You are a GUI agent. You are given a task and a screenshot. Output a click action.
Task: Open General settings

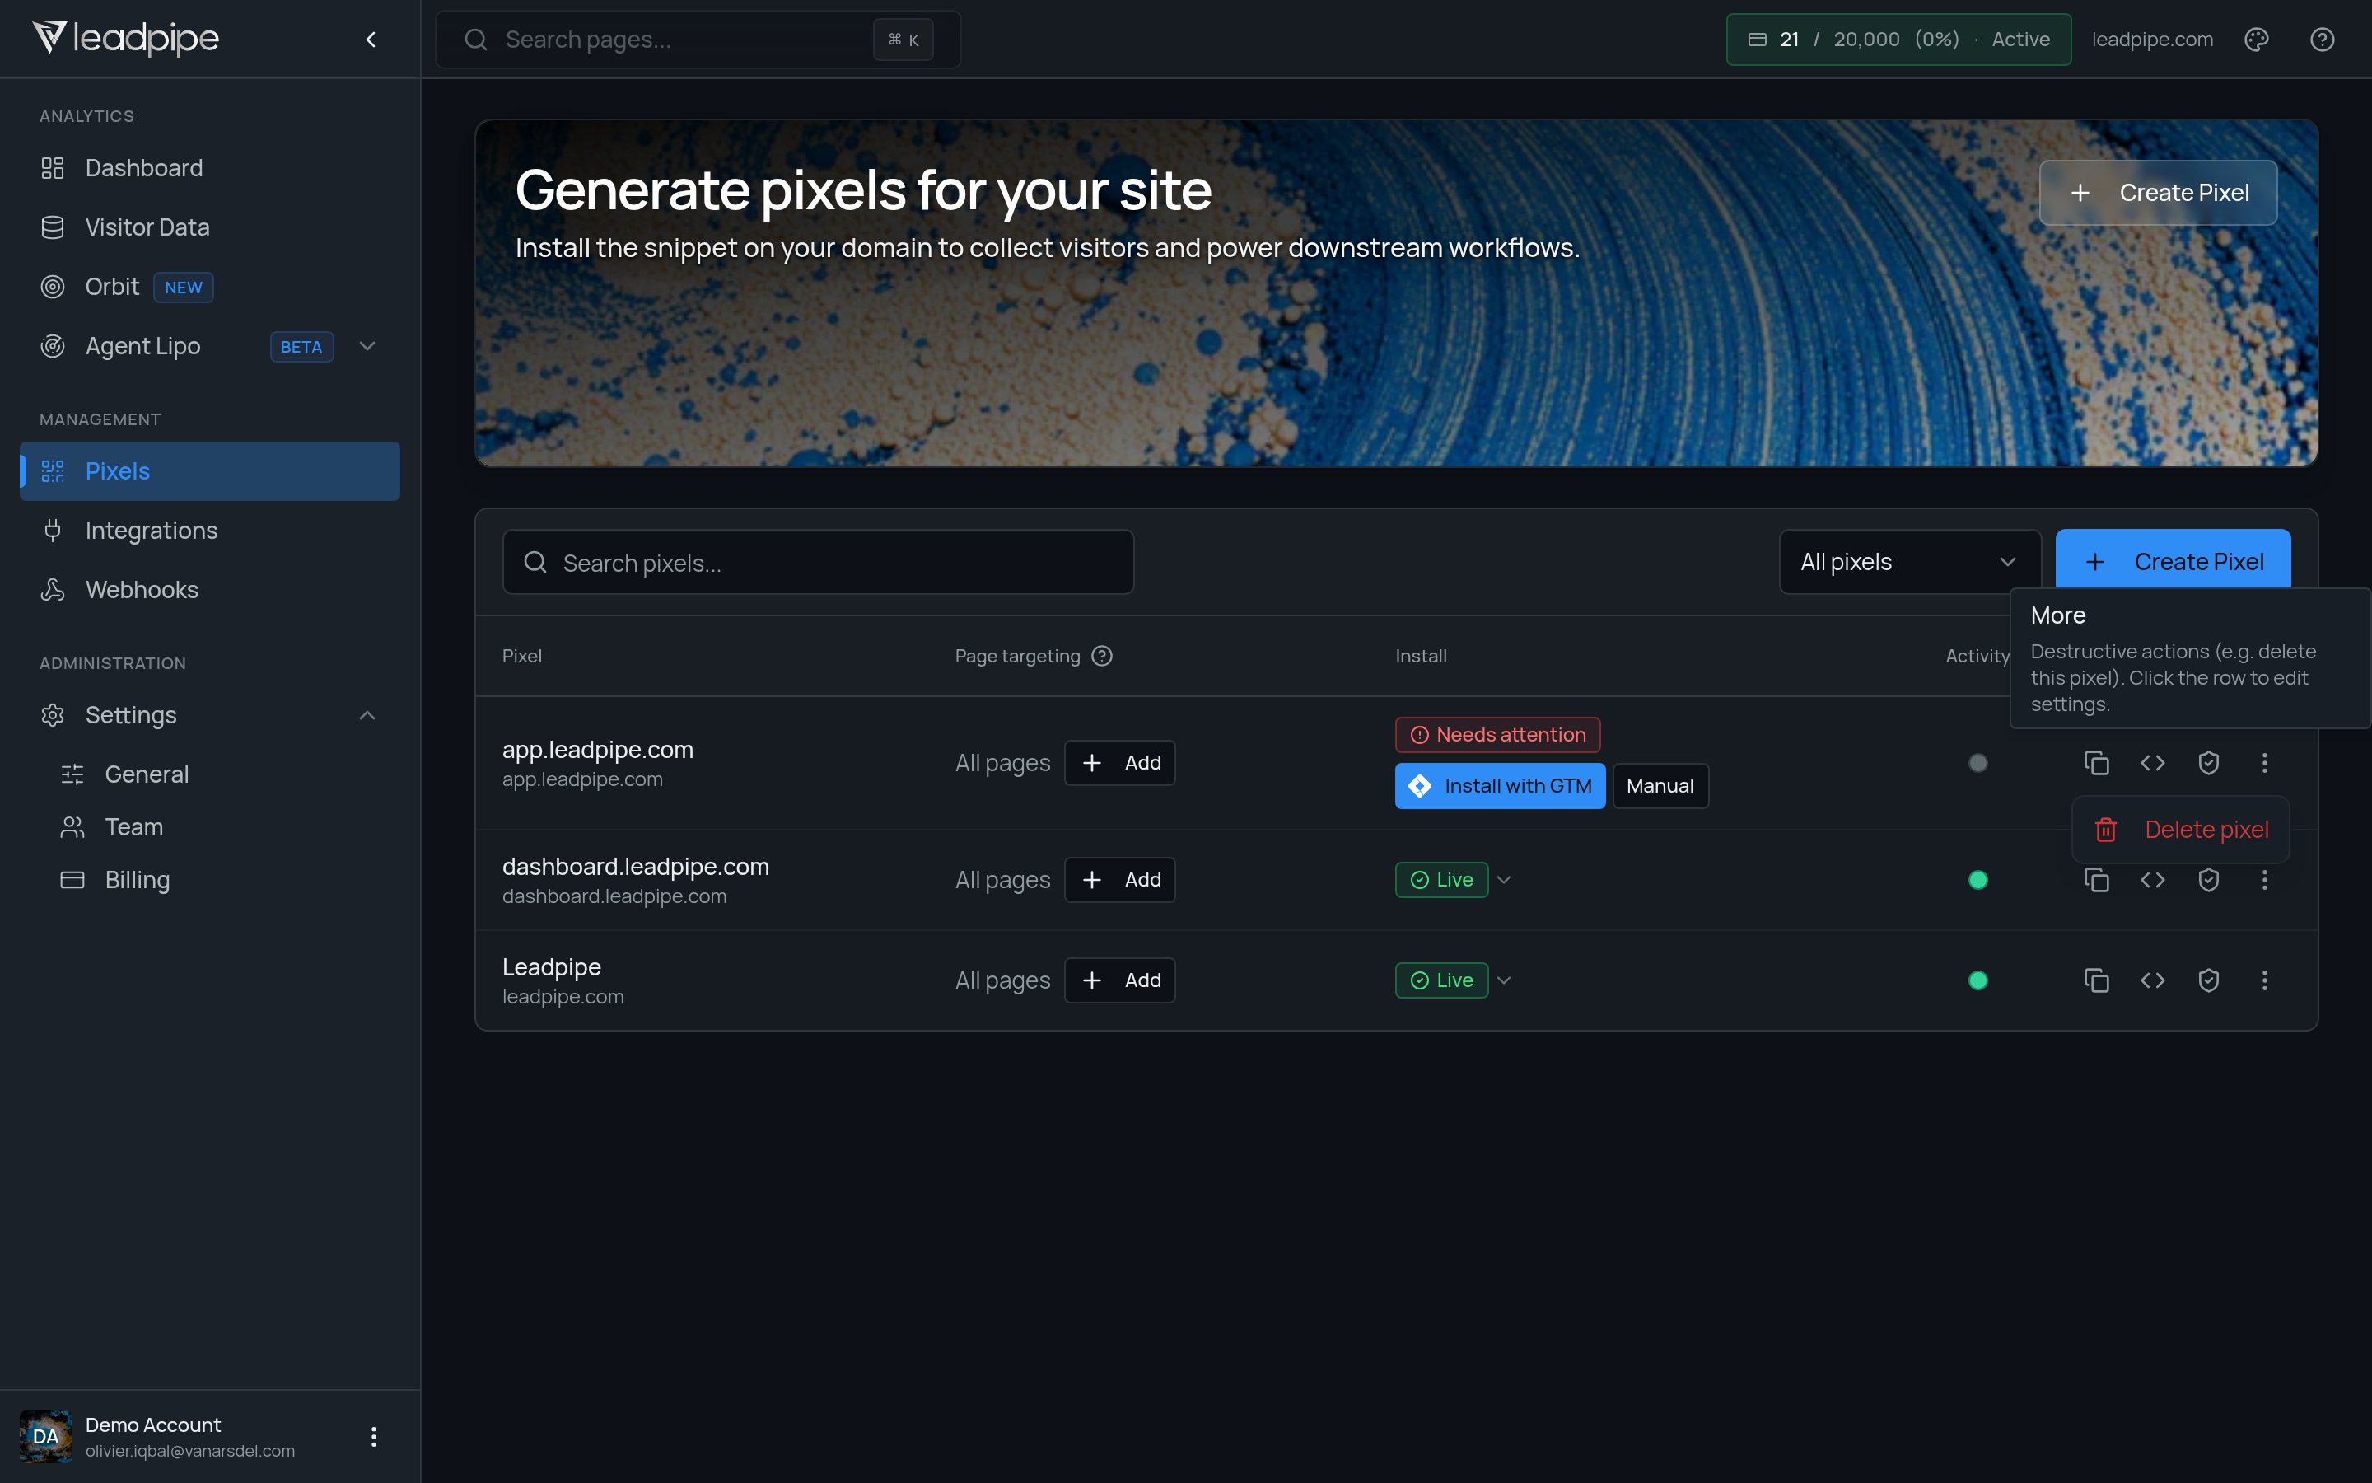pos(220,774)
